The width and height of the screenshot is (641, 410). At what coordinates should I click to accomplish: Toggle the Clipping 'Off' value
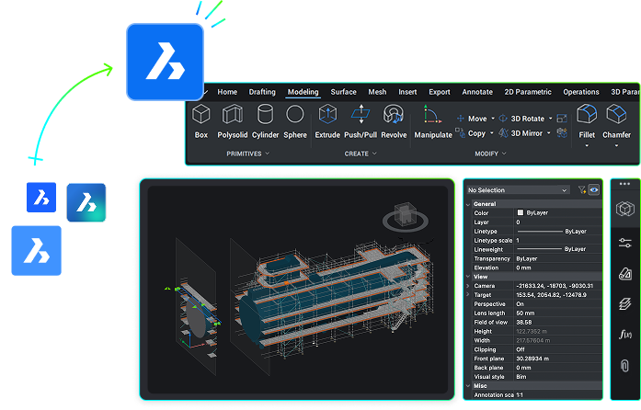(520, 349)
